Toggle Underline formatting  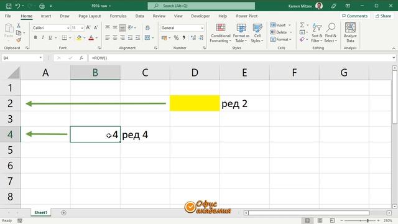(50, 37)
